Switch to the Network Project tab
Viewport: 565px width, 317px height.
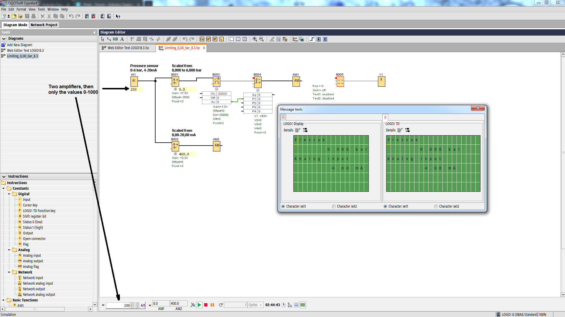[44, 25]
